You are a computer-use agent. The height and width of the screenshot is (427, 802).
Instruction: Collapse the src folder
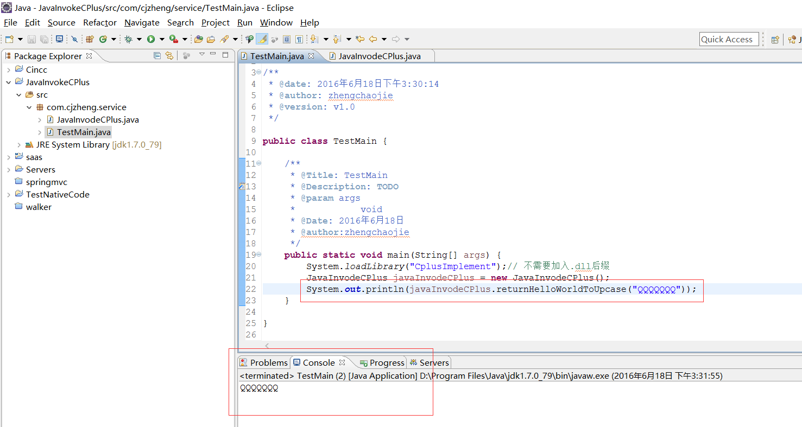(19, 94)
